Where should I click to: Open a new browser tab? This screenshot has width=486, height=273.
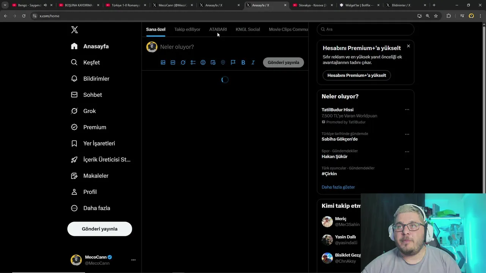[x=434, y=5]
